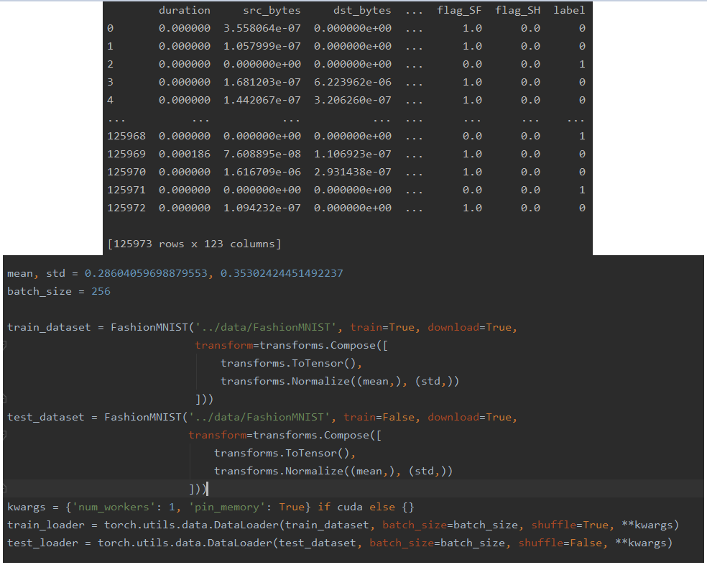Click 'shuffle=False' in test_loader line
The width and height of the screenshot is (707, 565).
pyautogui.click(x=560, y=543)
